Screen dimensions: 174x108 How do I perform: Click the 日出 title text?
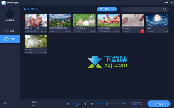click(148, 28)
